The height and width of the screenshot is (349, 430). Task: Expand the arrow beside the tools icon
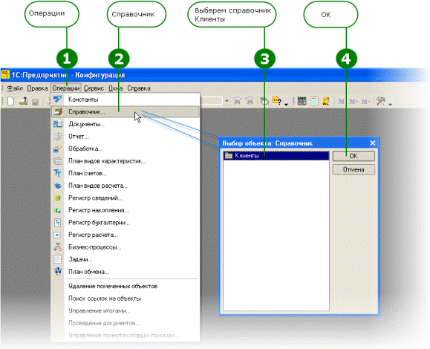(390, 104)
